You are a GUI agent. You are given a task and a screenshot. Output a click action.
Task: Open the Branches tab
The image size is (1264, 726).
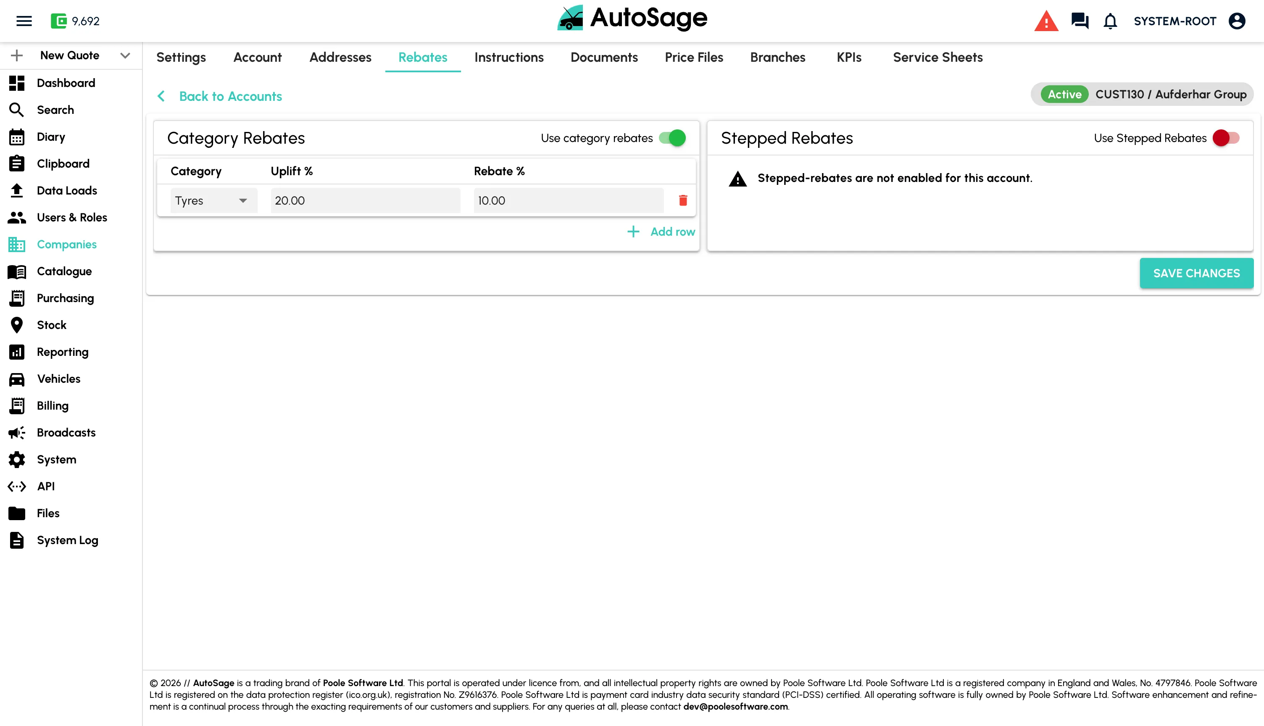[777, 57]
